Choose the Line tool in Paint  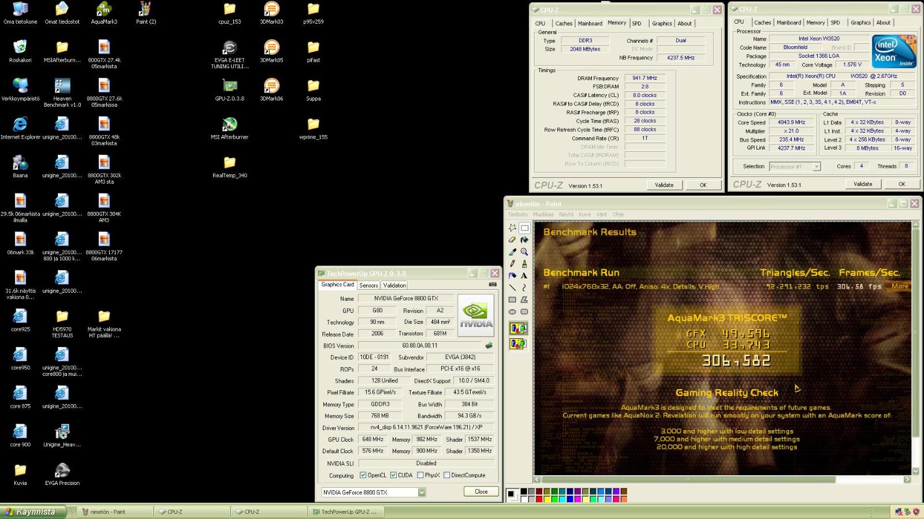[x=512, y=287]
